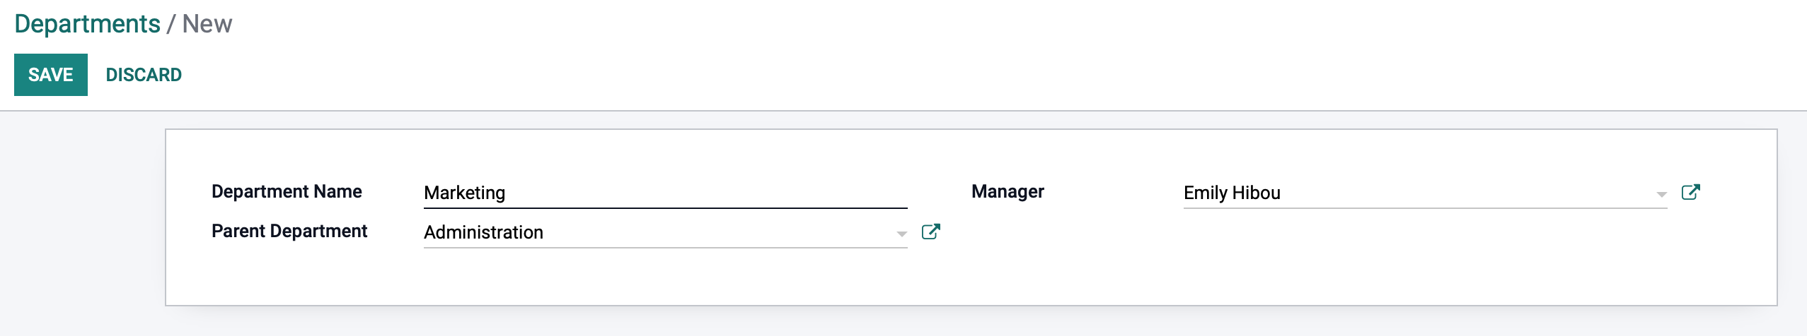Click the Manager label

coord(1008,191)
